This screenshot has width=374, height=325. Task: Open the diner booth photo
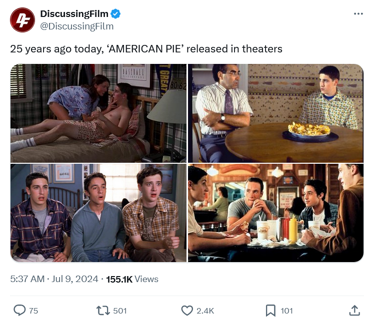coord(275,213)
